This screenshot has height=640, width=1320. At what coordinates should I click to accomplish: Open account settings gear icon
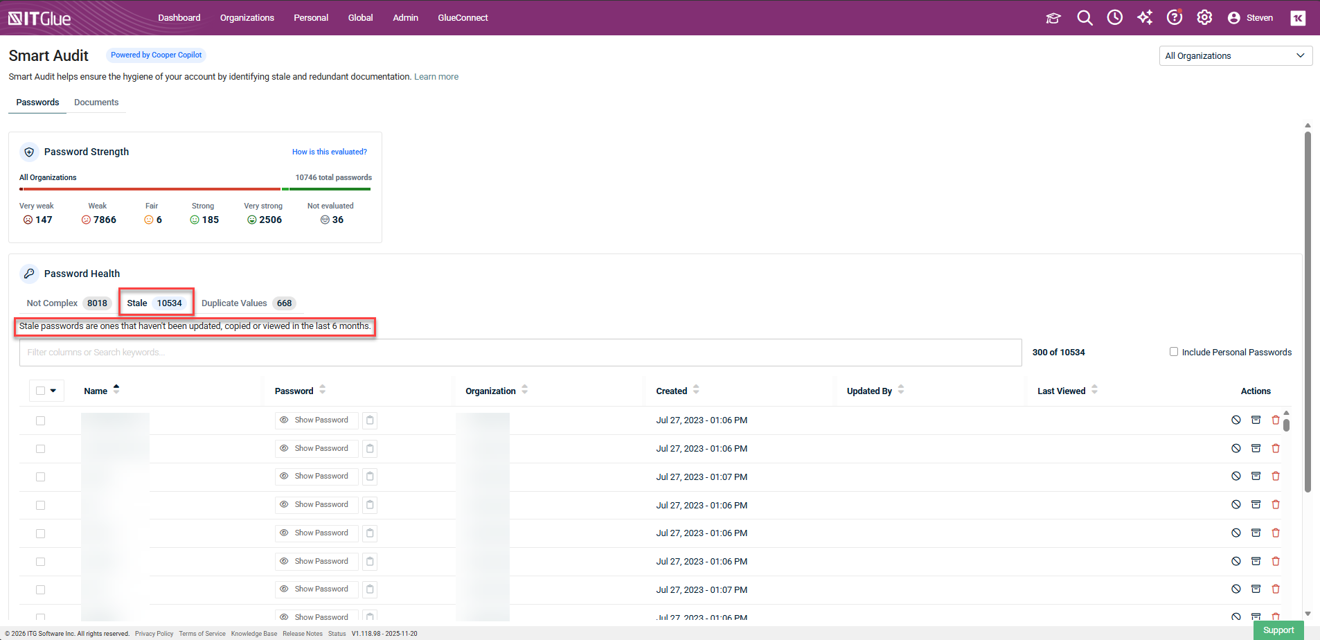(x=1204, y=18)
